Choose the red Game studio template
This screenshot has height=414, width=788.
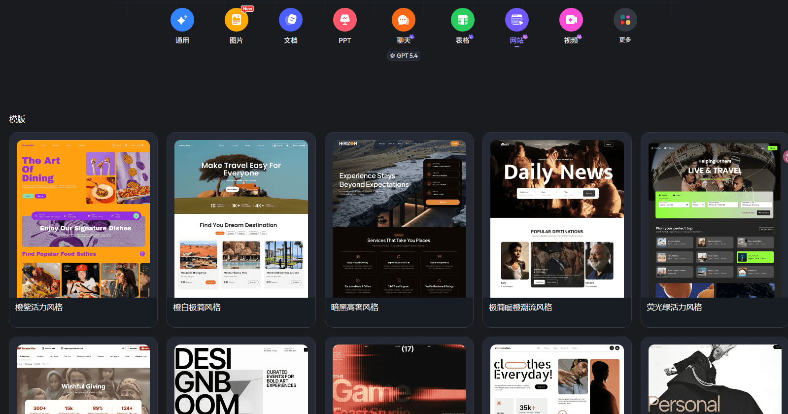tap(399, 379)
